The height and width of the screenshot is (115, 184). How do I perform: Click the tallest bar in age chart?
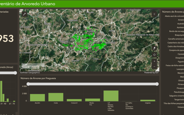click(x=1, y=91)
